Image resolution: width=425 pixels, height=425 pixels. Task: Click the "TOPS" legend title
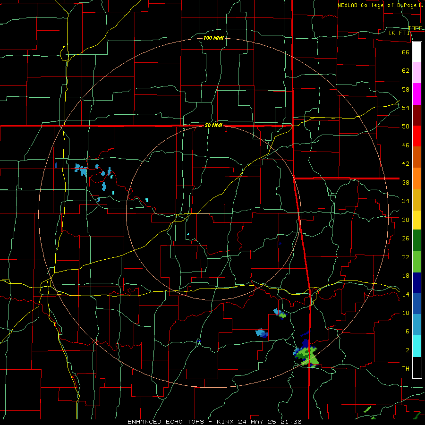click(415, 28)
